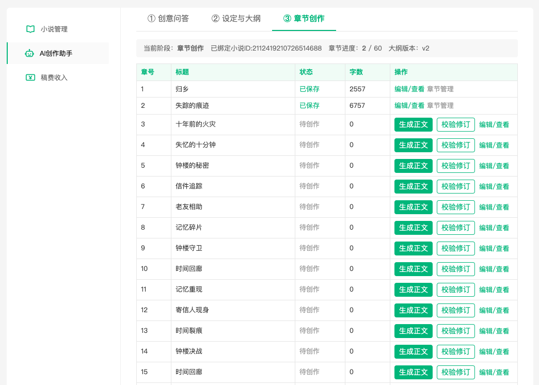Click 生成正文 for 钟楼决战
539x385 pixels.
(x=413, y=351)
